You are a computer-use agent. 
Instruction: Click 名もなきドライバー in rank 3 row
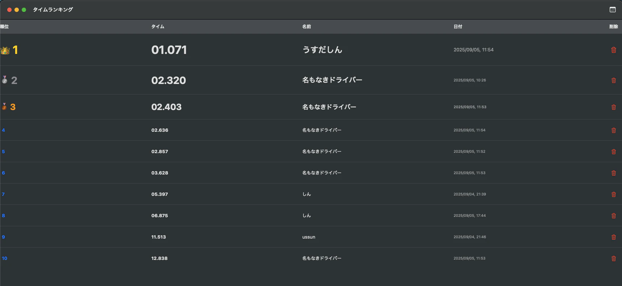[x=329, y=107]
